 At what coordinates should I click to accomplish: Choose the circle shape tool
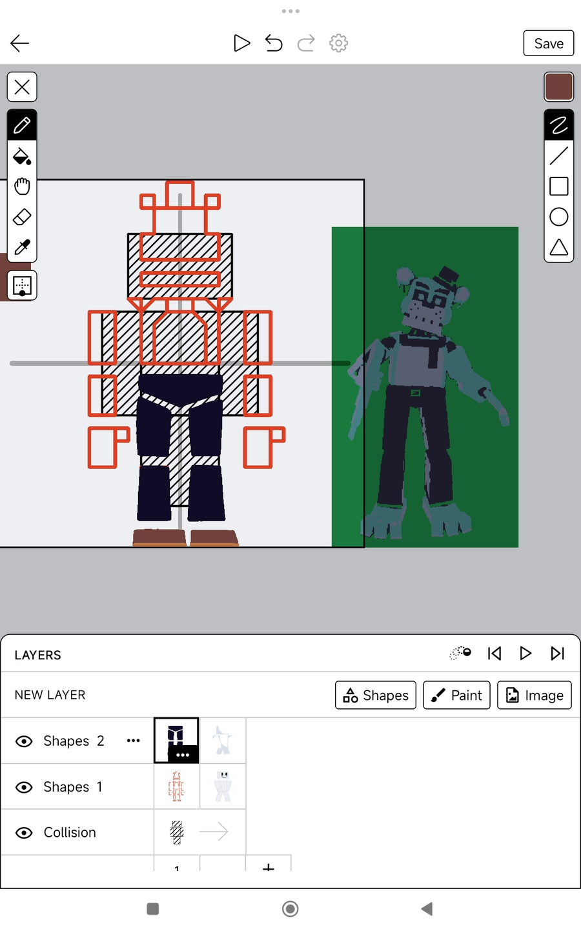click(x=559, y=217)
